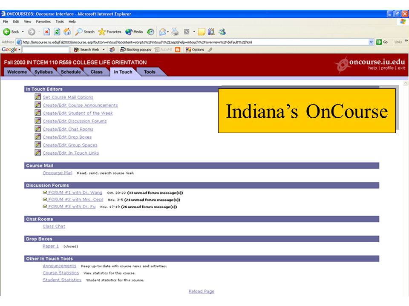
Task: Open the Mail button dropdown arrow
Action: (x=168, y=32)
